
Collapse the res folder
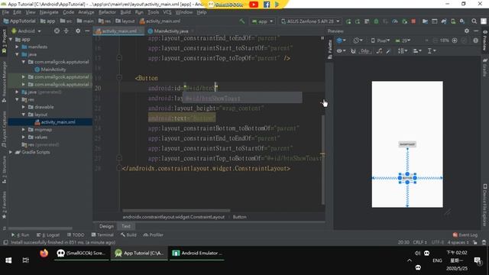(17, 99)
